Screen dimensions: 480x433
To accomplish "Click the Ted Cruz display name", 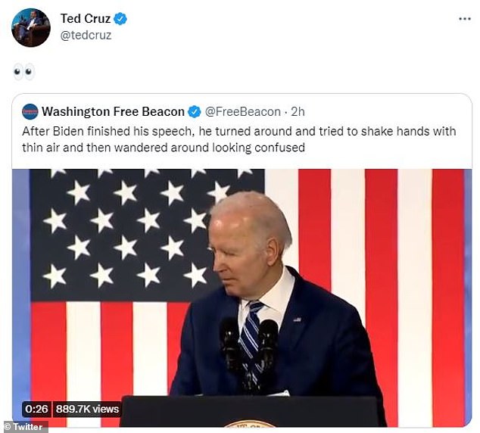I will 85,19.
